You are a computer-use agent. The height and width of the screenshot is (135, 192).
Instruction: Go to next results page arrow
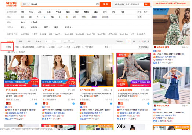pyautogui.click(x=149, y=41)
